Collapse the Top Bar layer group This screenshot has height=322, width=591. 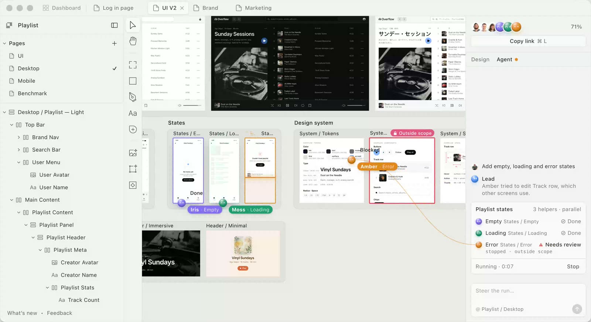11,125
